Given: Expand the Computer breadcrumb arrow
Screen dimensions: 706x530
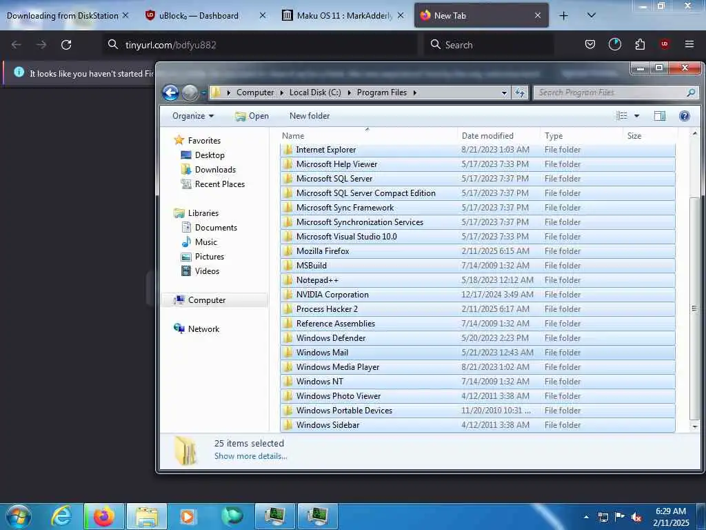Looking at the screenshot, I should [282, 92].
